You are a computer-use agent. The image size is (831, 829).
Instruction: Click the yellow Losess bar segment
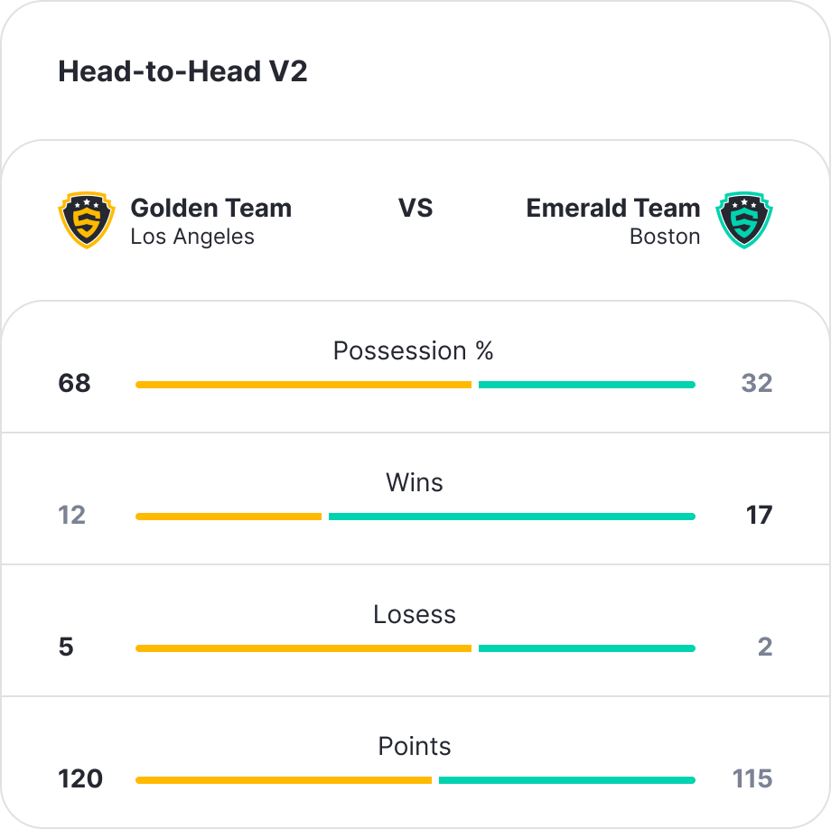tap(303, 648)
